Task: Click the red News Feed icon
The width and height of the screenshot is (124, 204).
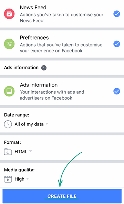Action: 9,14
